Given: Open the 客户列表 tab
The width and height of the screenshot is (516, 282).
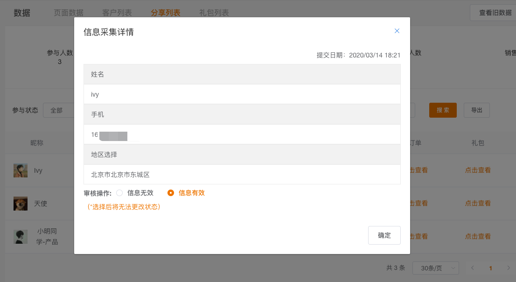Looking at the screenshot, I should pos(117,13).
